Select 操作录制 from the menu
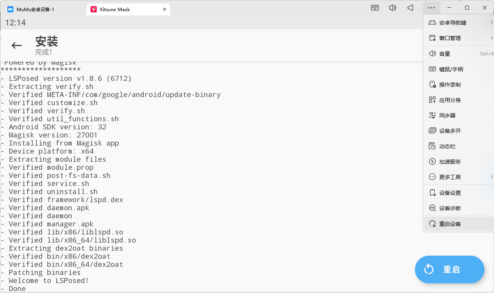Image resolution: width=494 pixels, height=293 pixels. tap(450, 85)
